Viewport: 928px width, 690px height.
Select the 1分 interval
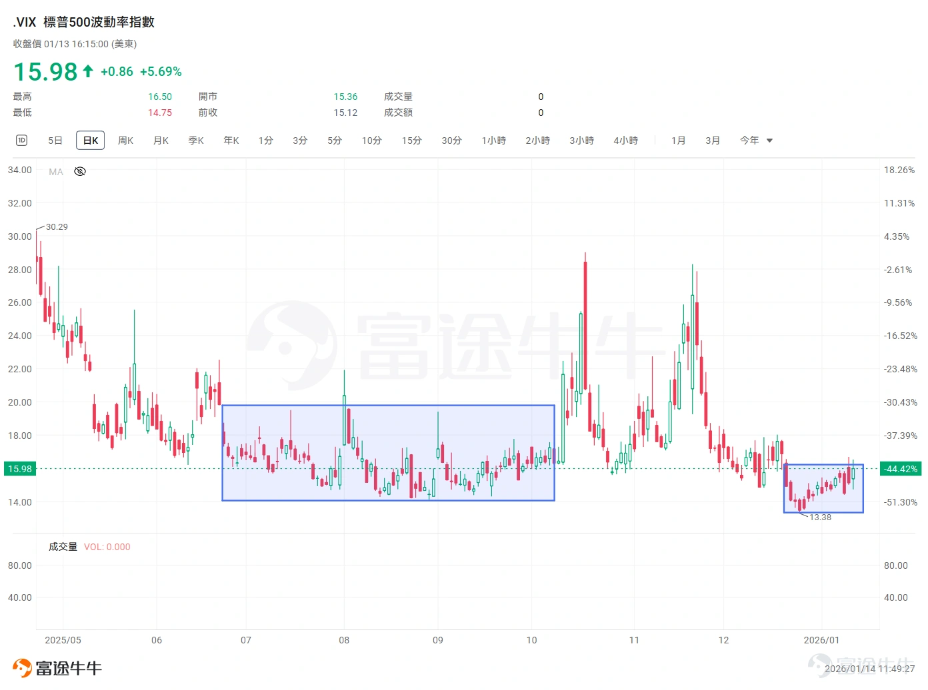coord(266,141)
